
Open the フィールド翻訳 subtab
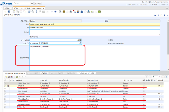(x=33, y=73)
